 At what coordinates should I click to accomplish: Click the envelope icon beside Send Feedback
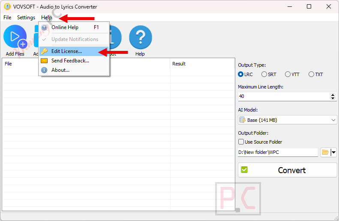[44, 61]
